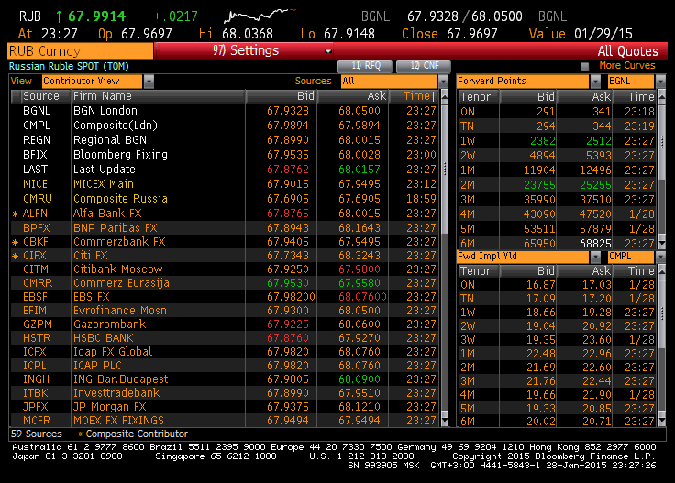Sort quotes by the Bid column header
675x483 pixels.
282,96
